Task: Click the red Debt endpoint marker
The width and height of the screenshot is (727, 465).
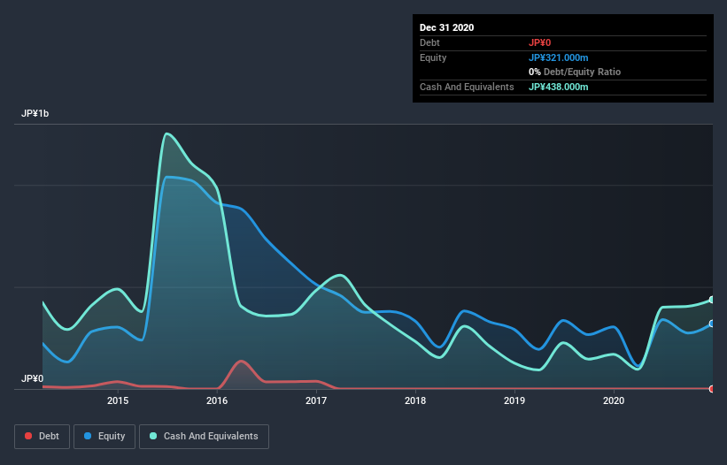Action: (712, 389)
